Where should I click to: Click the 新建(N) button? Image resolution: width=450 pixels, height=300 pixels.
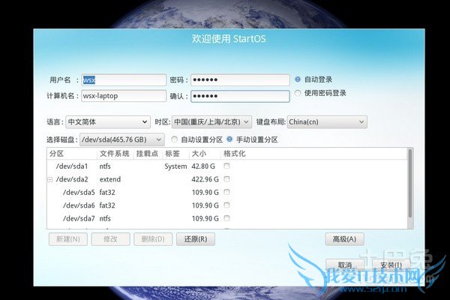pos(68,239)
